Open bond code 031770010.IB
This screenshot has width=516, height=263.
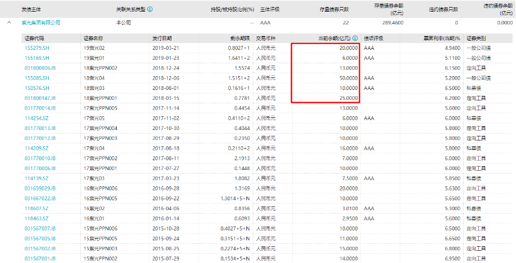pyautogui.click(x=40, y=158)
